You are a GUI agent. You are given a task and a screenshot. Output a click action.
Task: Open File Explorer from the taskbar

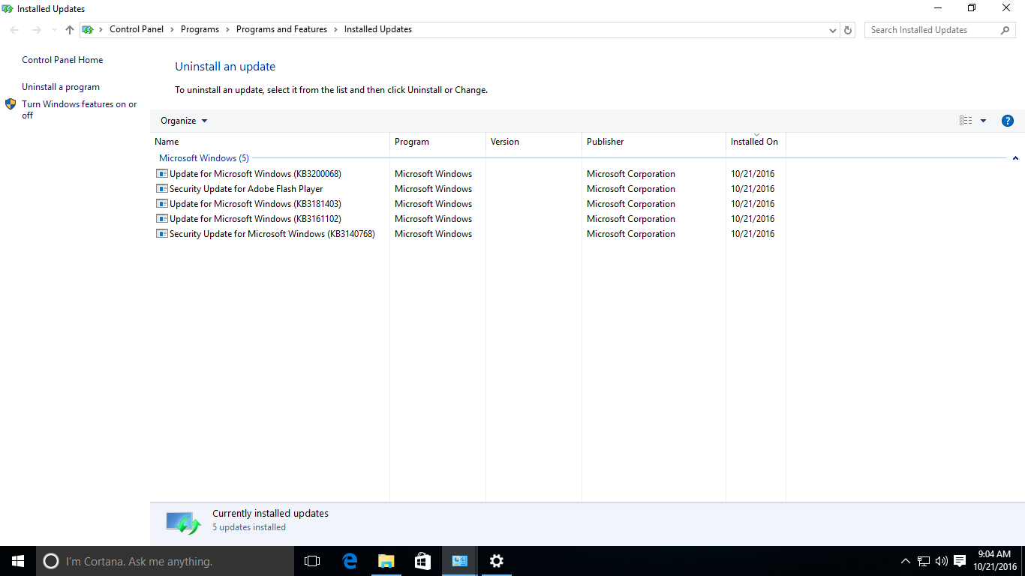(386, 561)
